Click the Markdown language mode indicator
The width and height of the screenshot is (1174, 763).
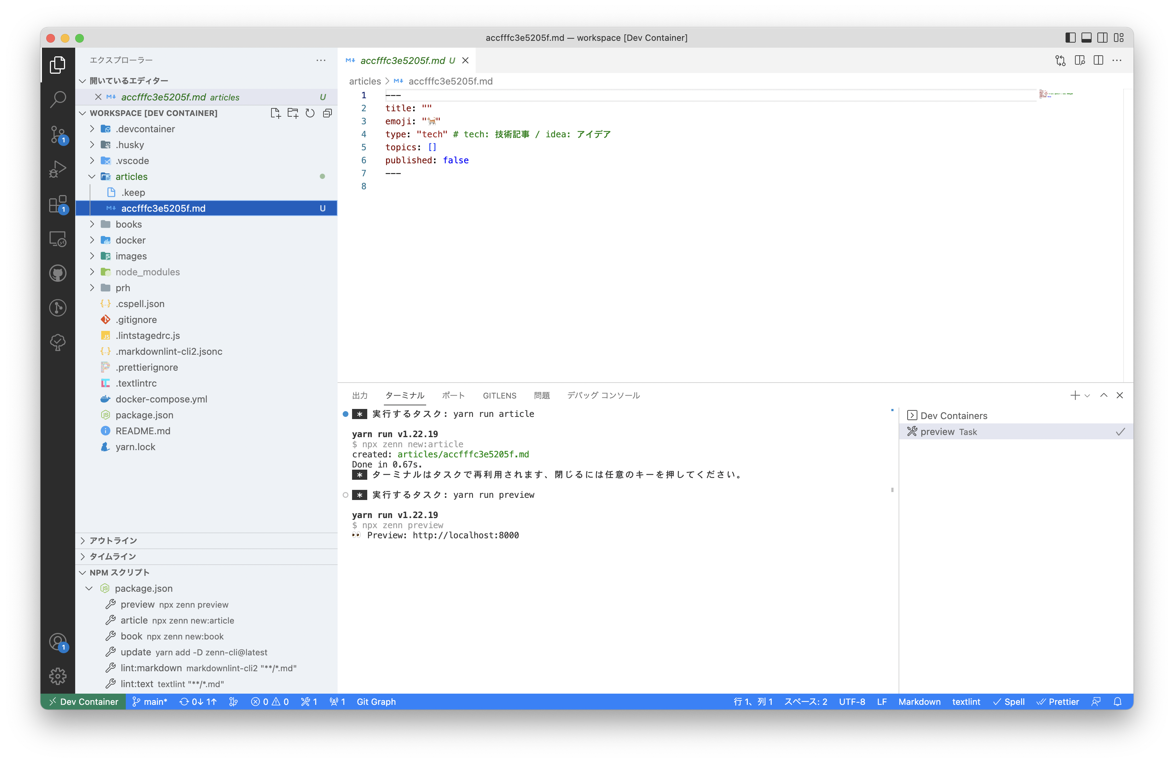pyautogui.click(x=920, y=701)
